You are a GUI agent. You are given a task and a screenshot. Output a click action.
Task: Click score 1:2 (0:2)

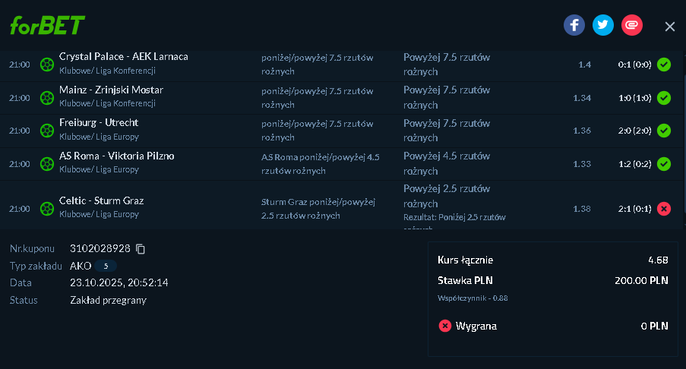click(x=634, y=164)
